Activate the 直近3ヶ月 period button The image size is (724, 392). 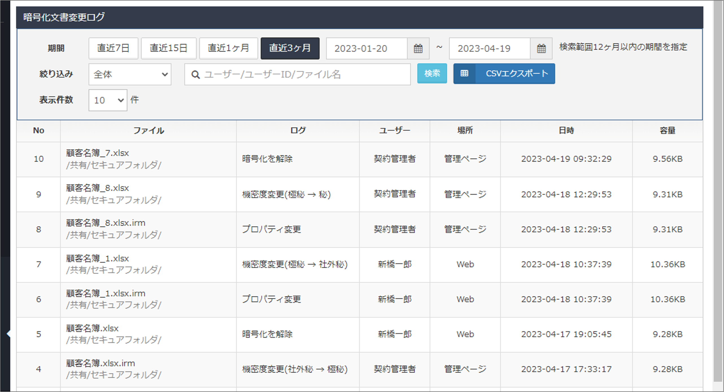coord(290,48)
